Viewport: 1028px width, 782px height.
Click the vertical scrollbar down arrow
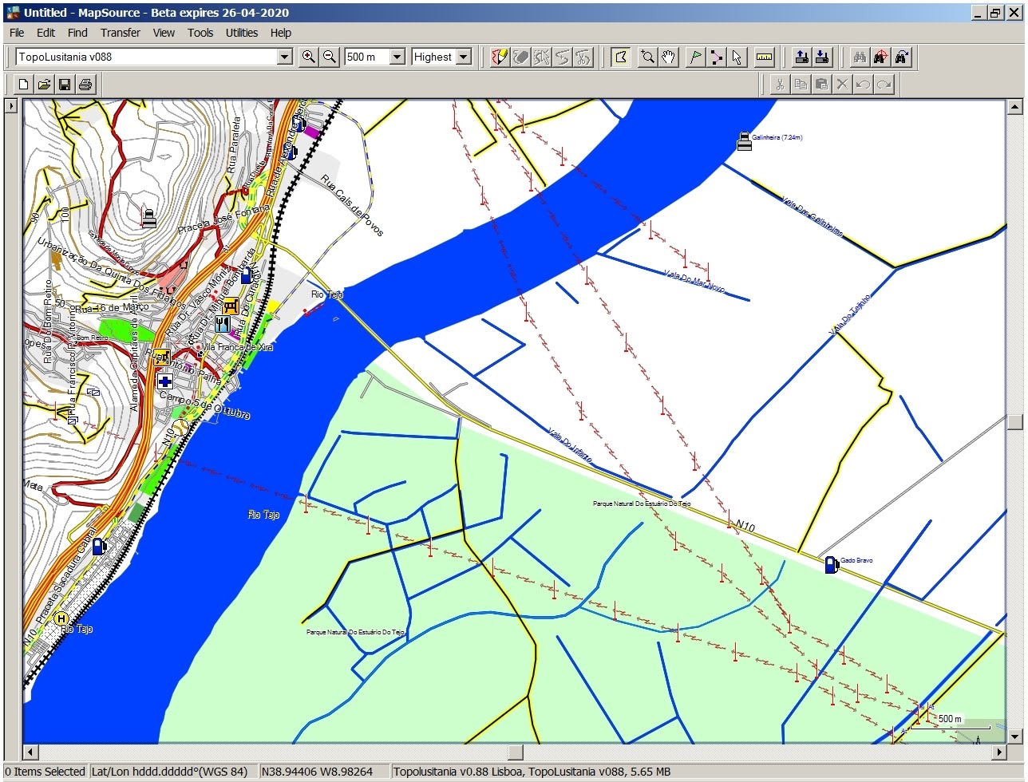(x=1014, y=737)
